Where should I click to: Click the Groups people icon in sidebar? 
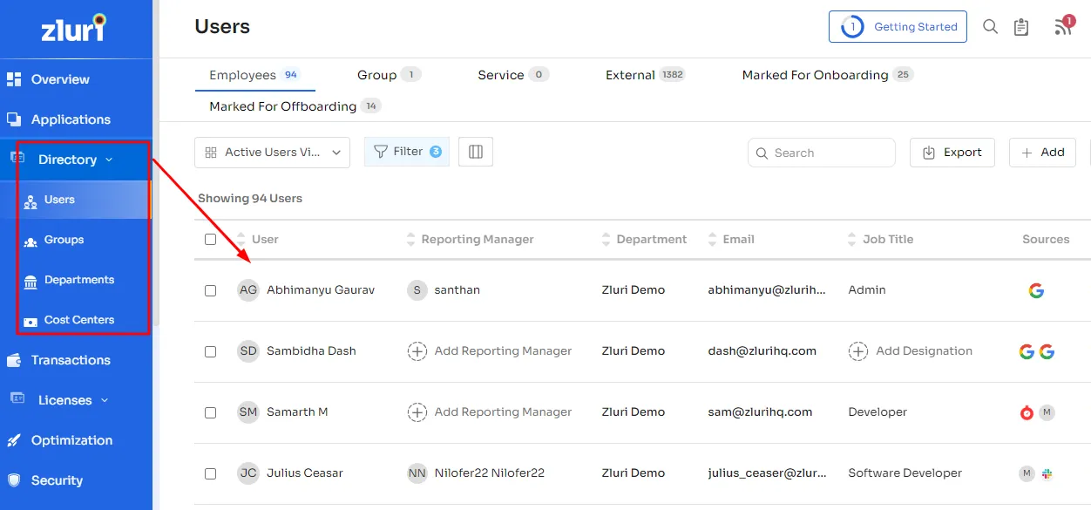tap(30, 241)
